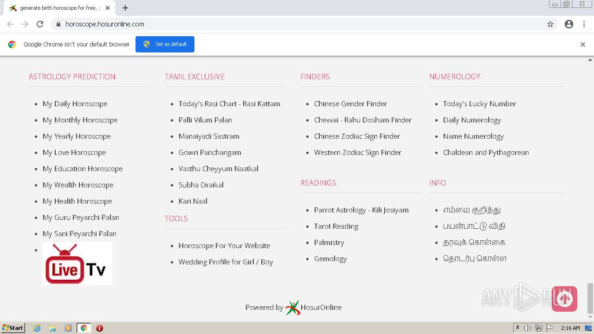The height and width of the screenshot is (334, 594).
Task: Open Tarot Reading link
Action: (336, 226)
